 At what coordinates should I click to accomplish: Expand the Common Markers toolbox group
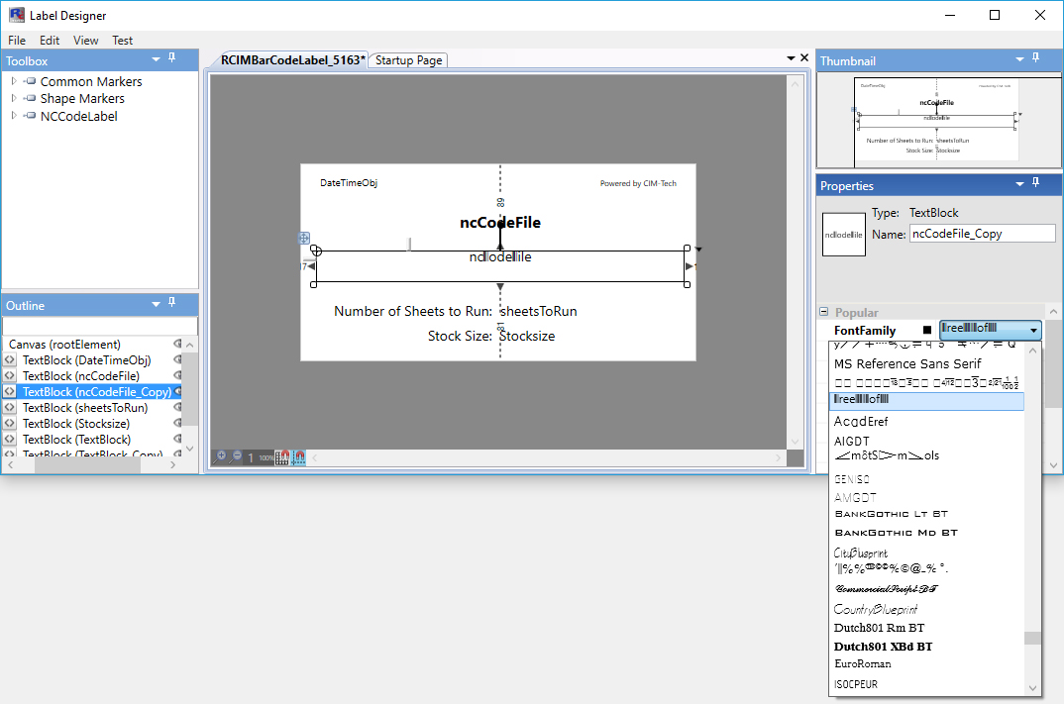coord(14,81)
